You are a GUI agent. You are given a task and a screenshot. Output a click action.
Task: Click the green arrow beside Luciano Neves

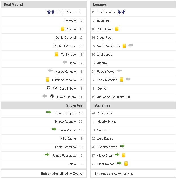[122, 146]
